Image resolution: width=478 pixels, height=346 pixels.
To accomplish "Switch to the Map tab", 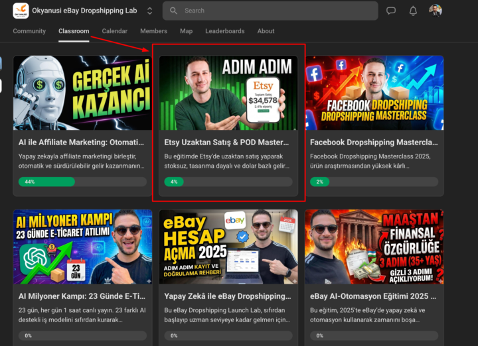I will pyautogui.click(x=187, y=31).
